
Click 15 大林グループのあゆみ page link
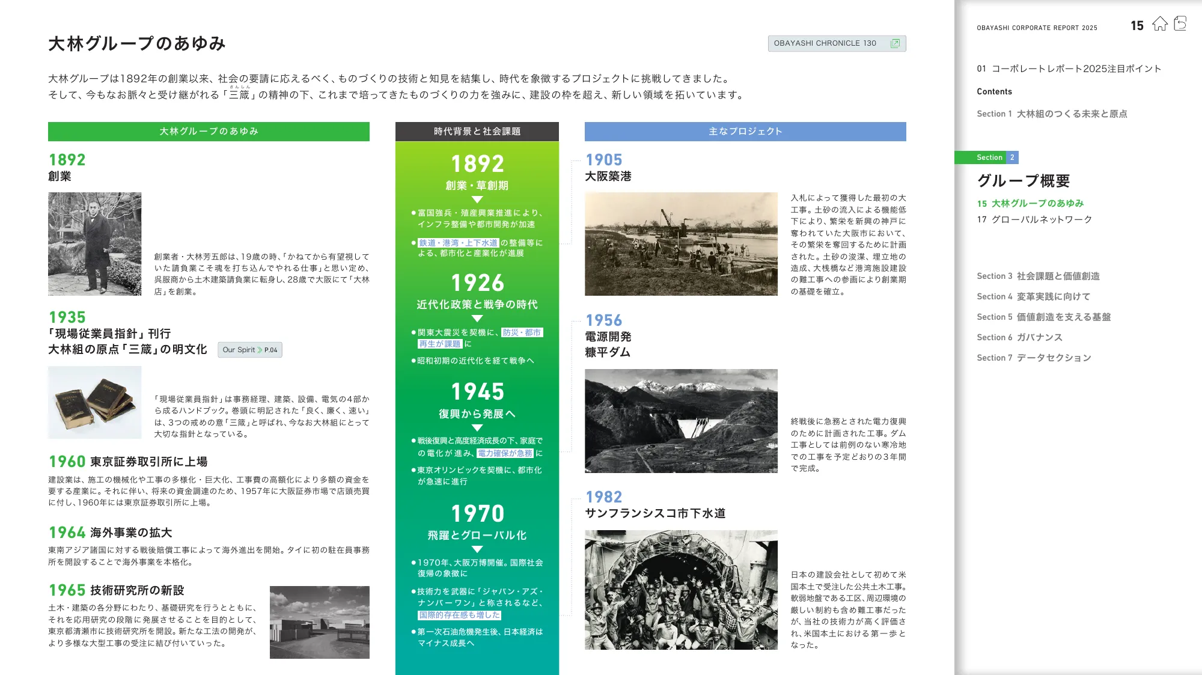pyautogui.click(x=1030, y=203)
